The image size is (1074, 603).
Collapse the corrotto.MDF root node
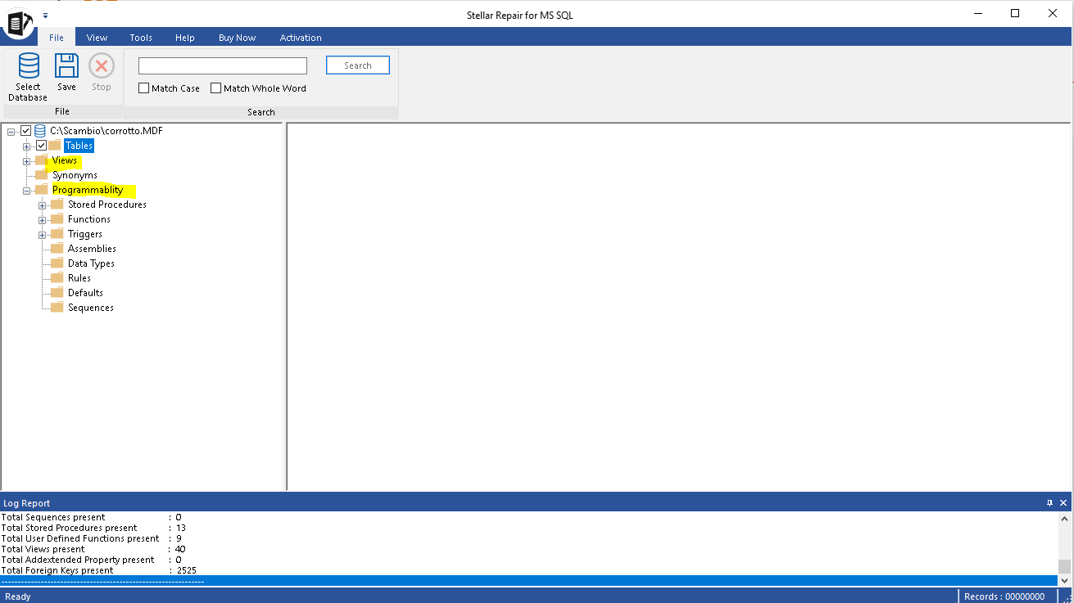[11, 132]
